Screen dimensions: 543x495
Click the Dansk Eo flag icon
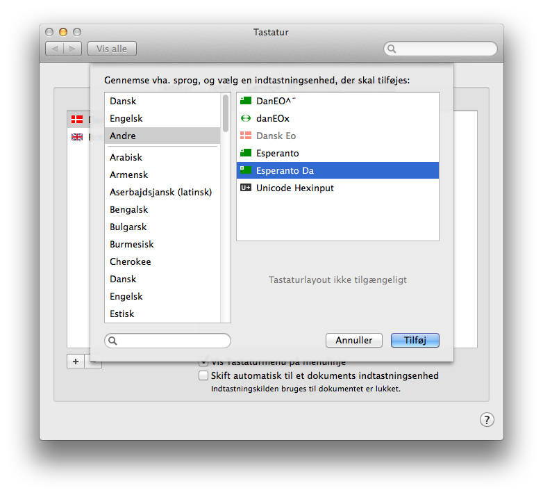(245, 136)
